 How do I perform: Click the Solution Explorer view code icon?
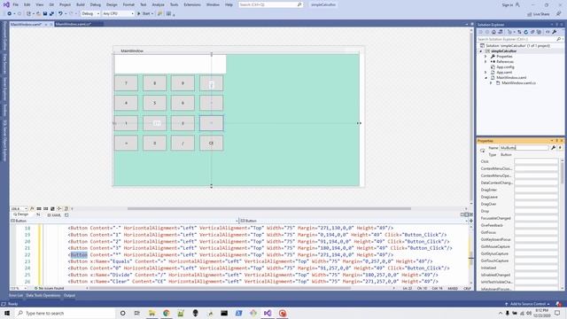[548, 32]
